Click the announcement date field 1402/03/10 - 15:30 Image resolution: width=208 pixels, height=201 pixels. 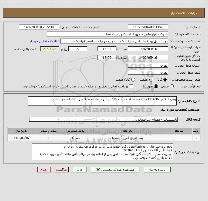[39, 27]
